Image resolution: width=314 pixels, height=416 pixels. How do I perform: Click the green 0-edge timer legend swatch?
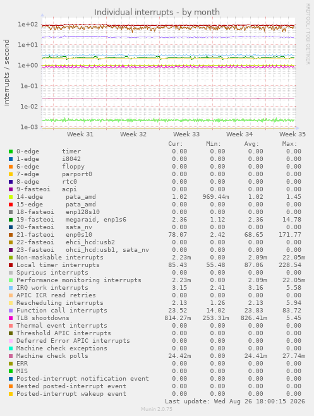pyautogui.click(x=11, y=152)
